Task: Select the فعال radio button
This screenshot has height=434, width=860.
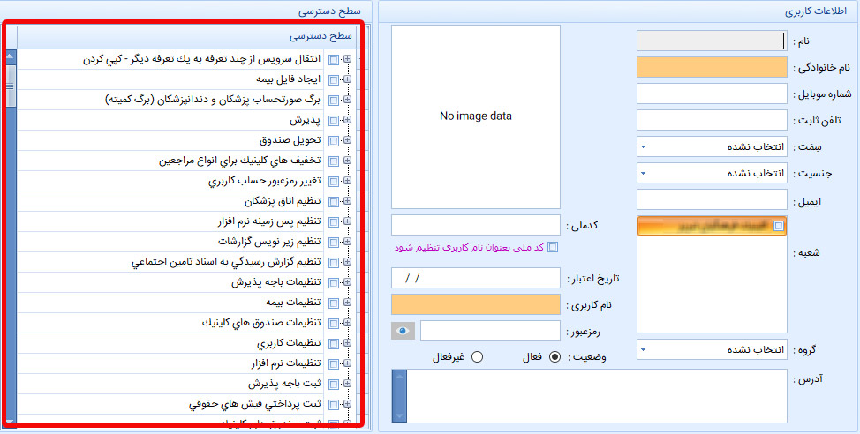Action: [x=555, y=356]
